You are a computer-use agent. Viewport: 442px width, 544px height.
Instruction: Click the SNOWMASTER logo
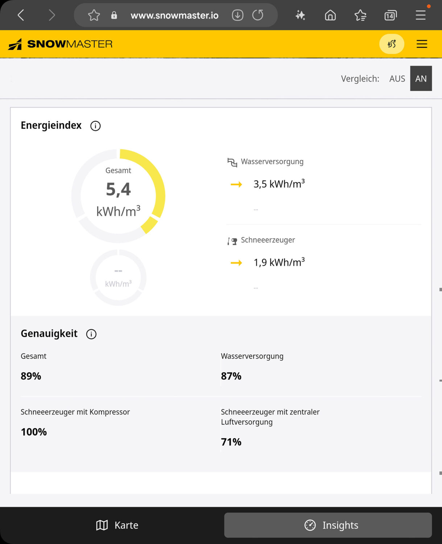click(61, 44)
